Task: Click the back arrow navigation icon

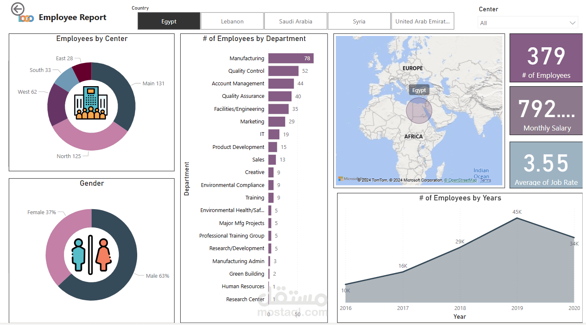Action: pos(17,8)
